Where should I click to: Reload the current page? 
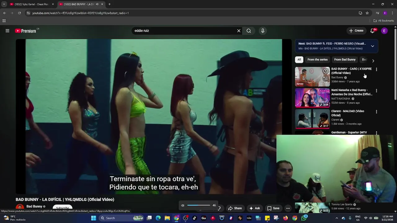[19, 13]
